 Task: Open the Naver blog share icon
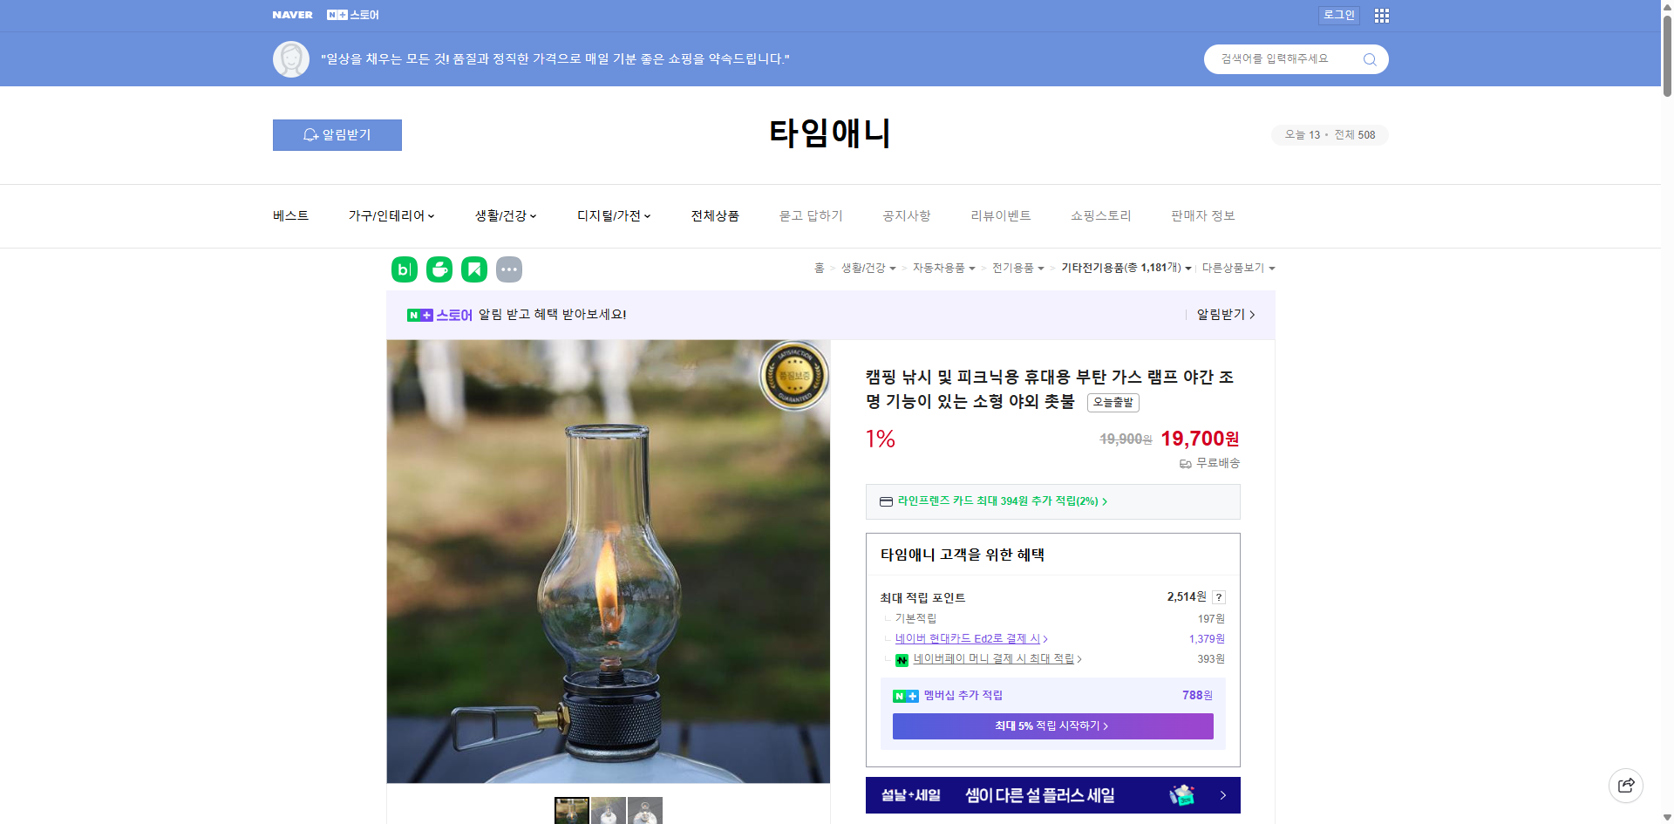(404, 269)
